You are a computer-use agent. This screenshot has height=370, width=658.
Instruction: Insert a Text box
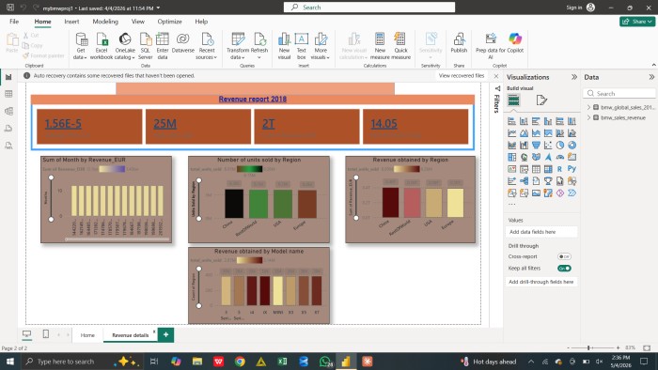click(302, 46)
